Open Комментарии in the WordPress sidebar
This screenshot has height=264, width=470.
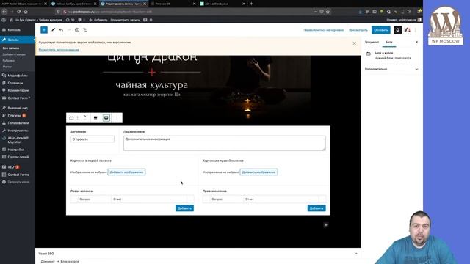[18, 90]
